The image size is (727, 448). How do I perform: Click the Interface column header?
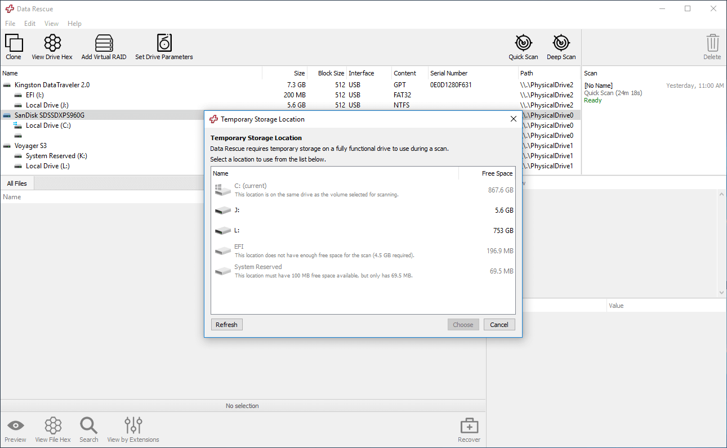click(x=368, y=73)
